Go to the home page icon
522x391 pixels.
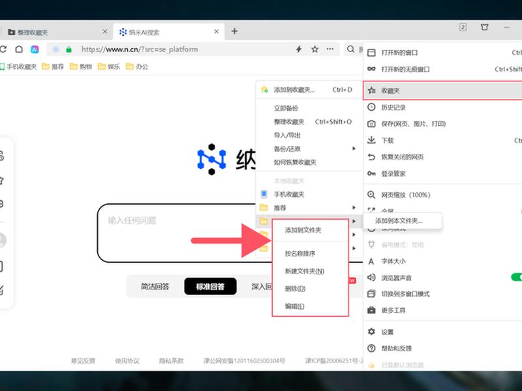pos(19,50)
